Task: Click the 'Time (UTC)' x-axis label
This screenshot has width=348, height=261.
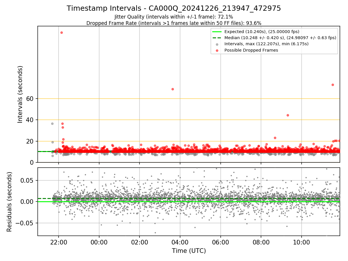Action: (x=189, y=251)
